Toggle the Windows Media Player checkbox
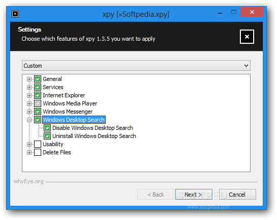The image size is (277, 220). coord(38,103)
